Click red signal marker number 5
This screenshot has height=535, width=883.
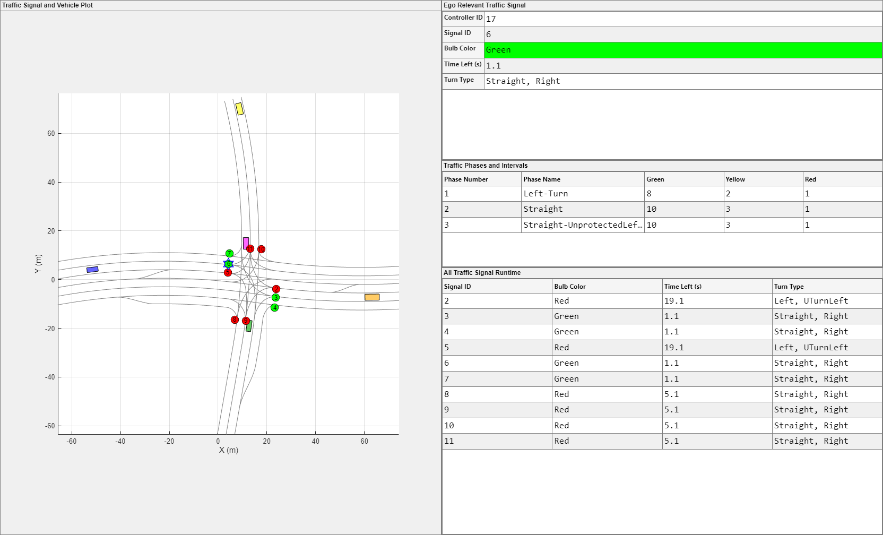pyautogui.click(x=228, y=273)
